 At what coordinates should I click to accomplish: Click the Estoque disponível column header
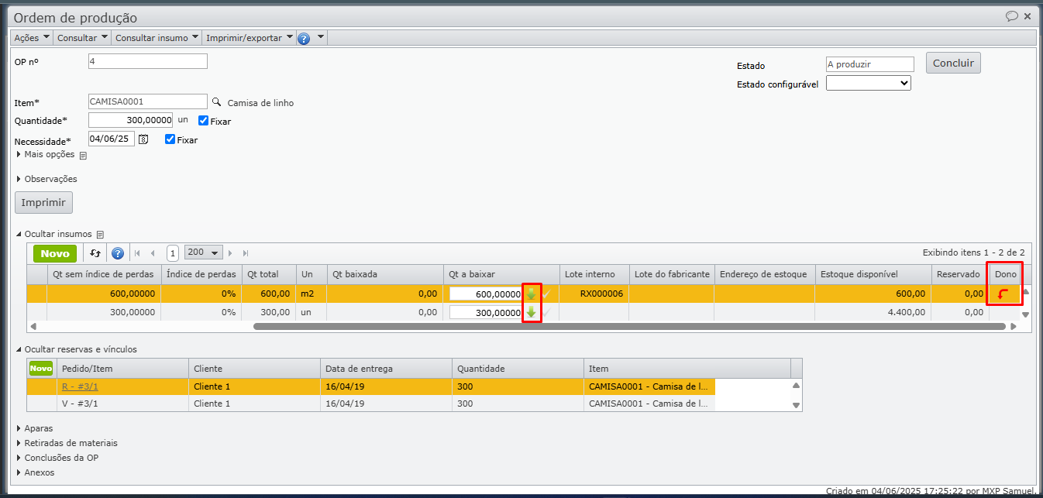[873, 274]
